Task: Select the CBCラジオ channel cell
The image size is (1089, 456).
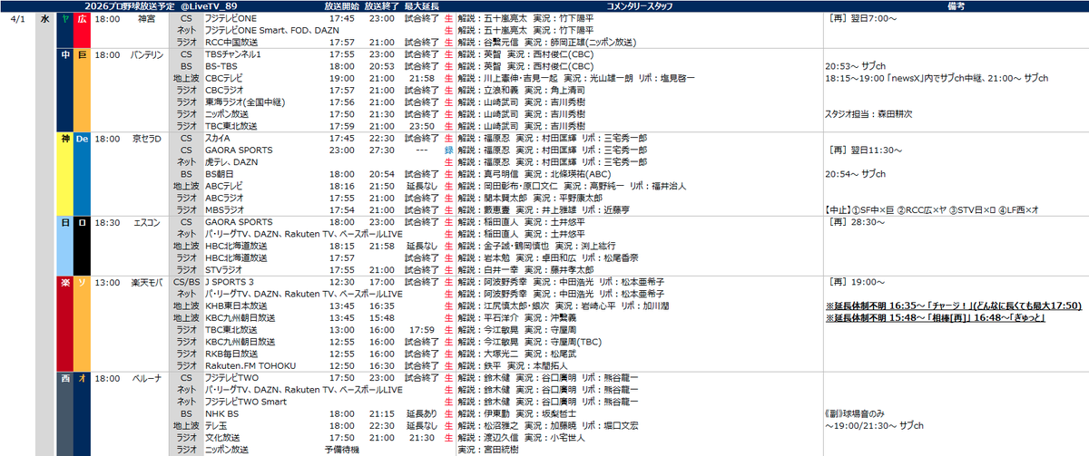Action: (x=226, y=90)
